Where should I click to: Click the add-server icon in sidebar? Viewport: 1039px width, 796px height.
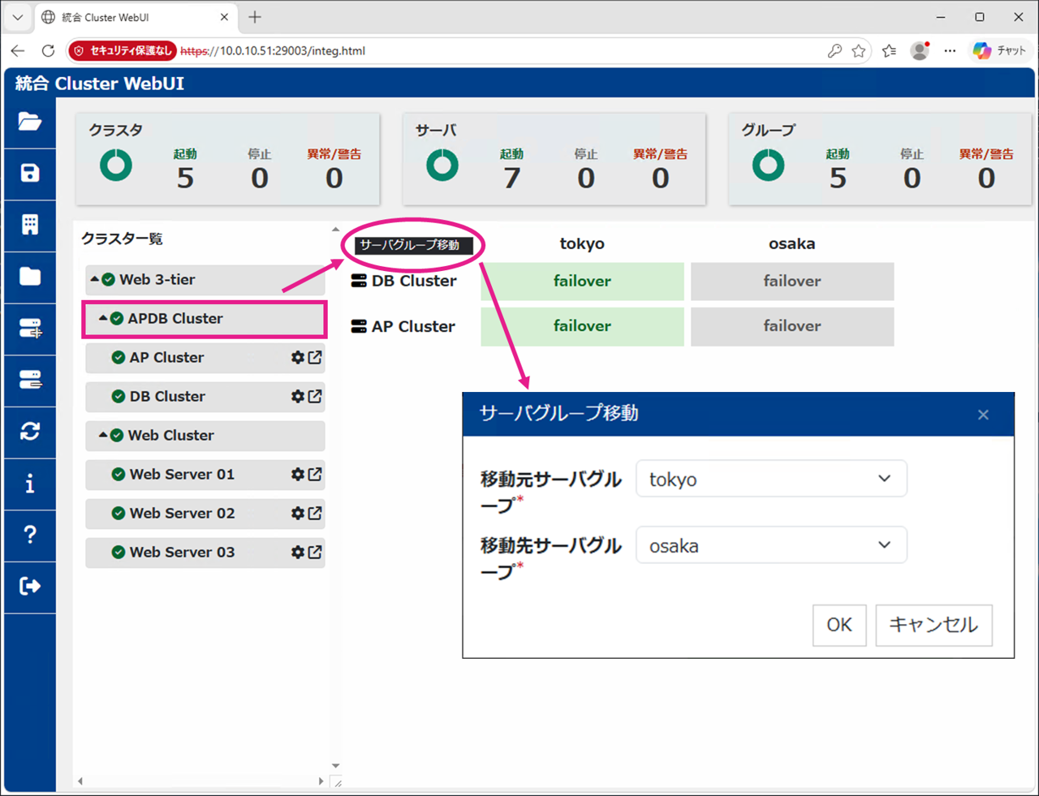[x=30, y=329]
